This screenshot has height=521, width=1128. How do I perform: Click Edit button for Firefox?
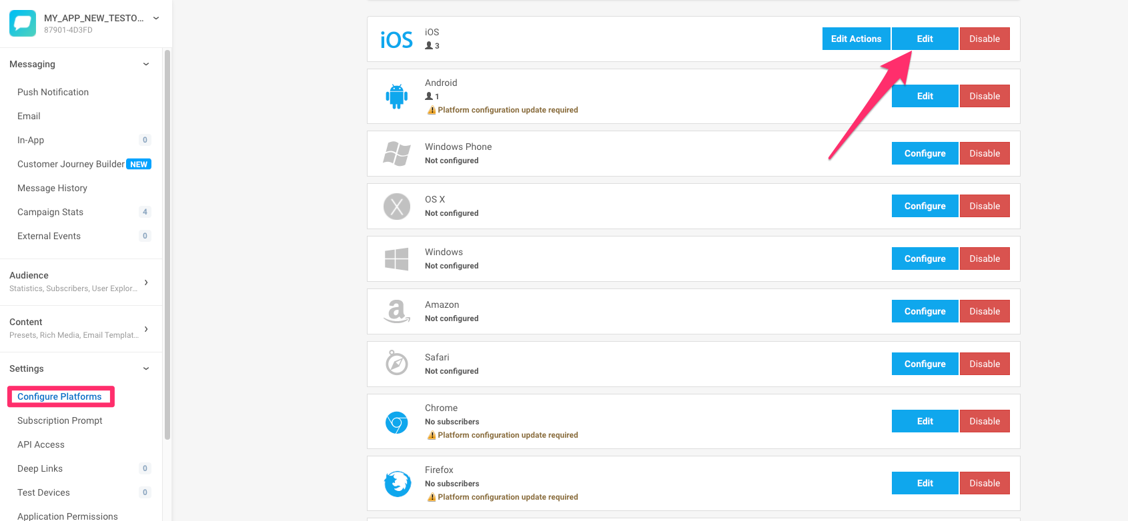[925, 483]
